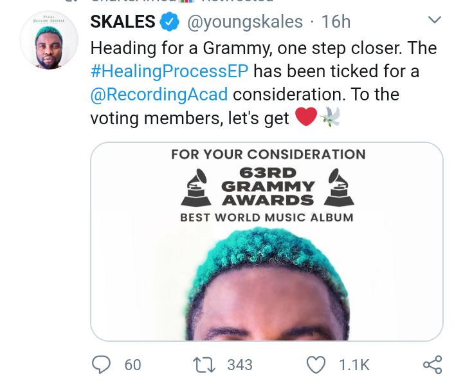463x383 pixels.
Task: Open the tweet options chevron menu
Action: (435, 20)
